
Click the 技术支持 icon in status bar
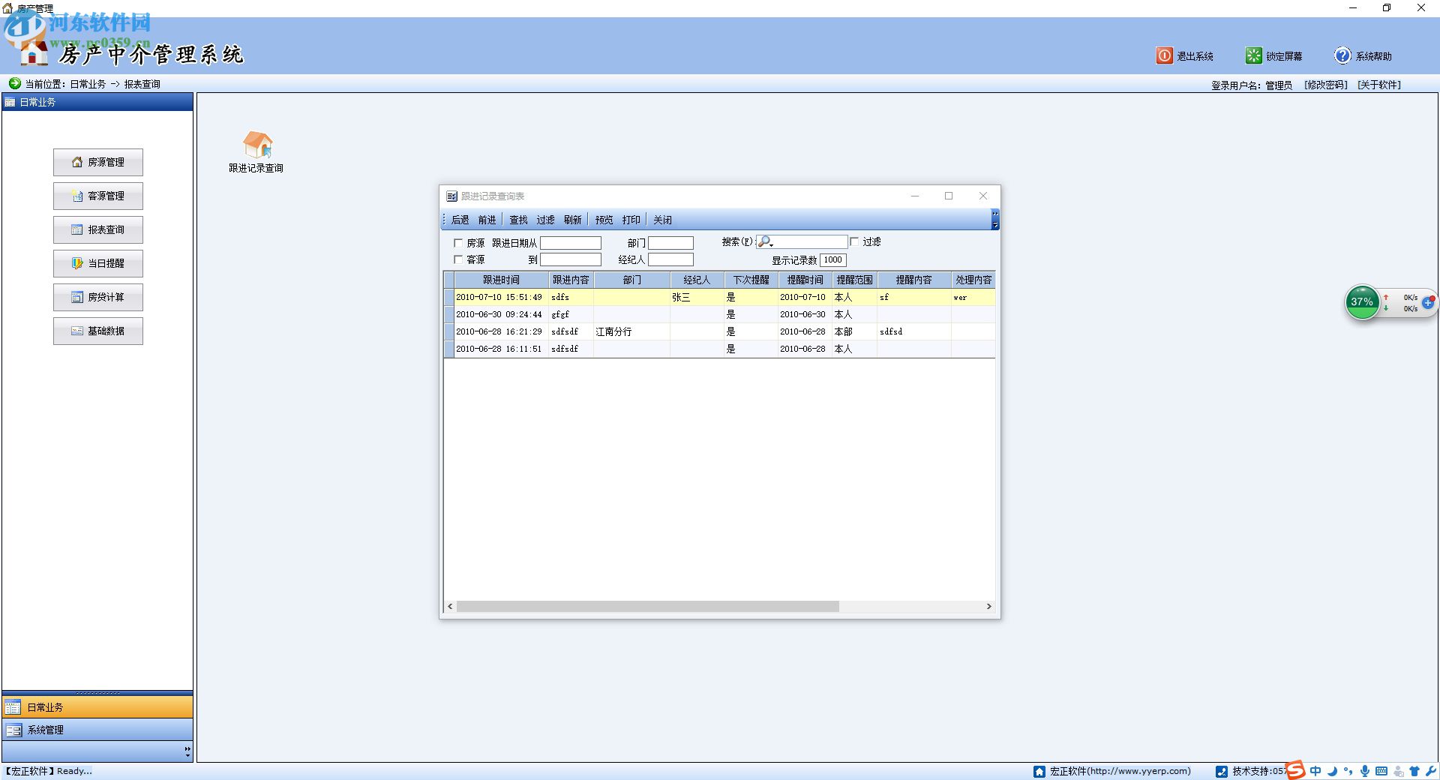click(x=1222, y=771)
